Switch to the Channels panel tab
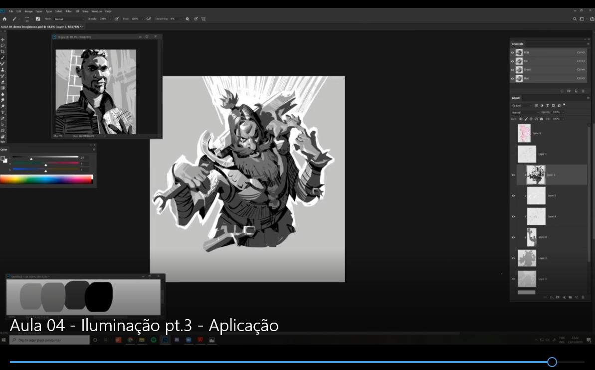The height and width of the screenshot is (370, 595). tap(517, 44)
